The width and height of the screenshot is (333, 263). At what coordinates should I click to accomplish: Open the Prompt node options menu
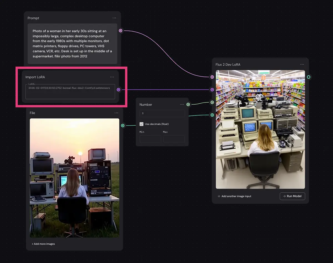(114, 18)
